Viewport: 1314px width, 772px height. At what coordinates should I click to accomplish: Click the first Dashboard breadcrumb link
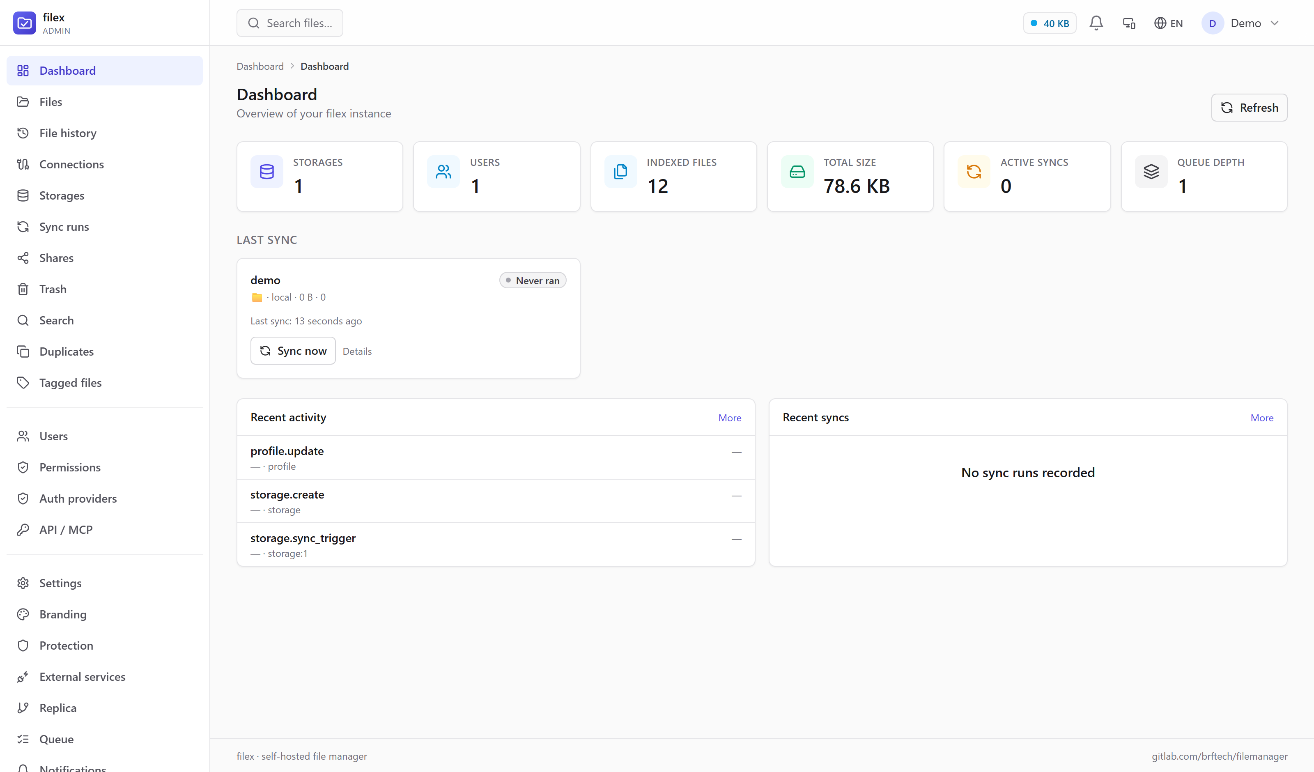(x=260, y=66)
